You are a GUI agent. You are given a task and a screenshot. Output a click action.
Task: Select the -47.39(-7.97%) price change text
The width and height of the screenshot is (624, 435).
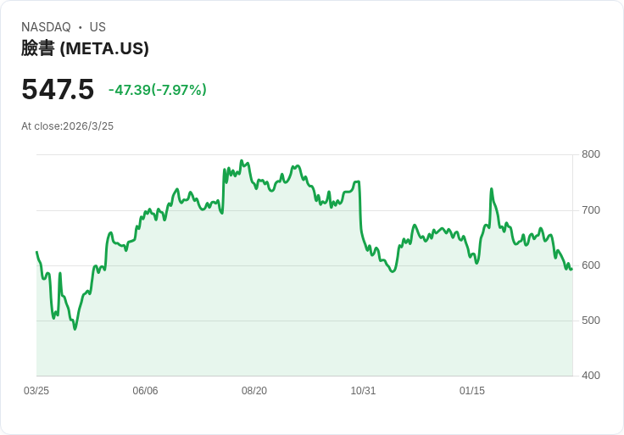pyautogui.click(x=158, y=90)
